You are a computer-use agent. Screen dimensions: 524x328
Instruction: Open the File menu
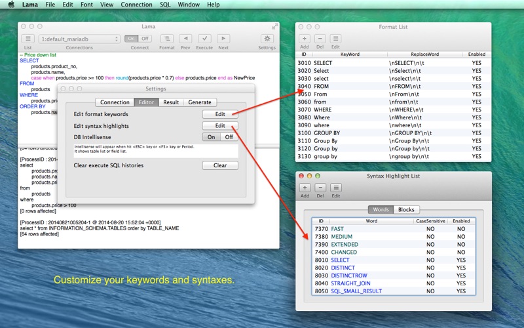(x=50, y=5)
